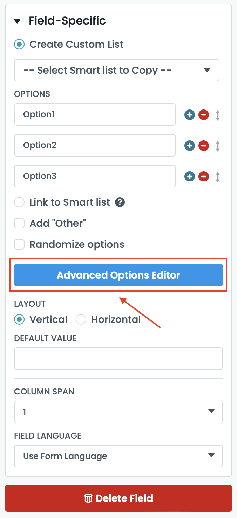Open the Link to Smart list help icon
The image size is (237, 518).
pyautogui.click(x=120, y=202)
